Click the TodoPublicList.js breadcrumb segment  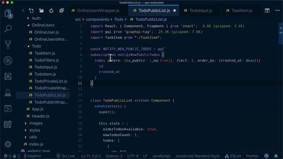151,19
